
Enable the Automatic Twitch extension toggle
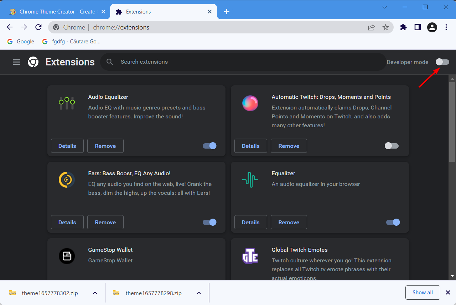coord(392,146)
